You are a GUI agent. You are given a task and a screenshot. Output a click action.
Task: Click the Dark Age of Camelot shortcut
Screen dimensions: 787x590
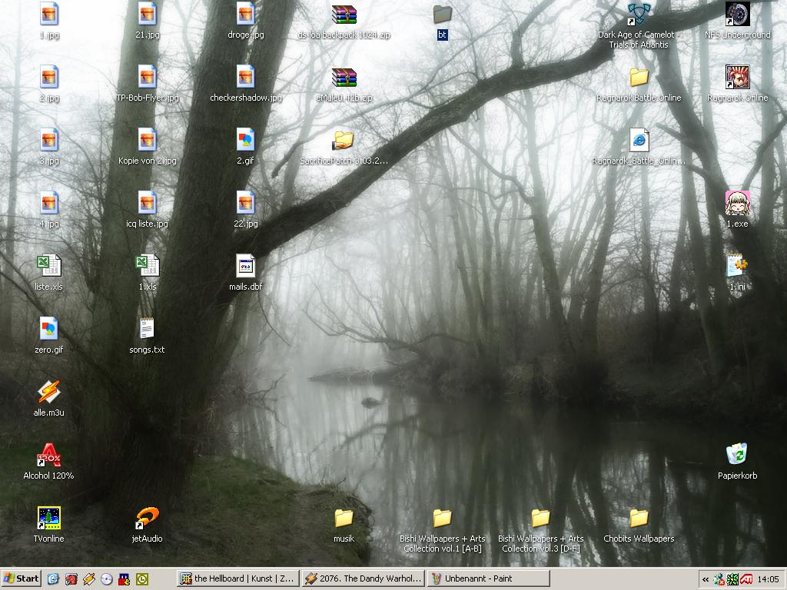click(x=638, y=15)
